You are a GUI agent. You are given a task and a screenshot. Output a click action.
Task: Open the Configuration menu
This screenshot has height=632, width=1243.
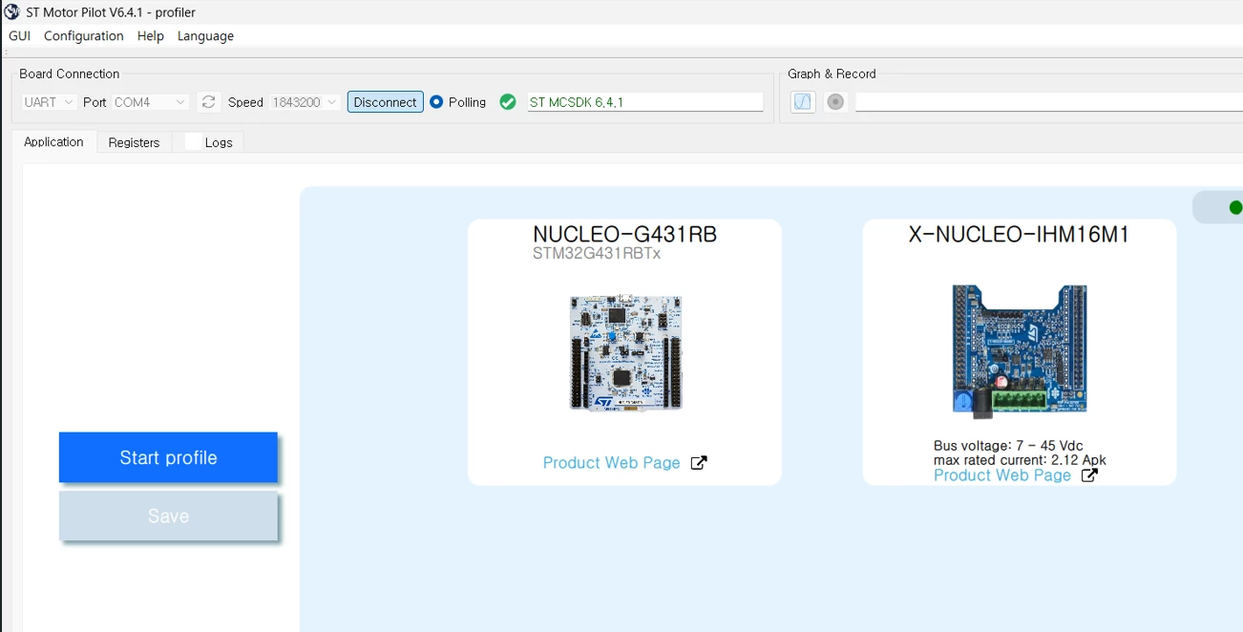84,36
